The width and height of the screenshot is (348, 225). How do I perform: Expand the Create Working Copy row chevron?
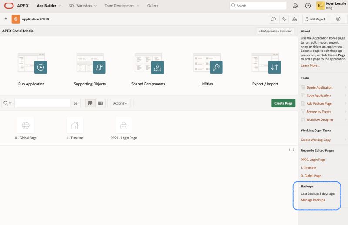[x=345, y=140]
